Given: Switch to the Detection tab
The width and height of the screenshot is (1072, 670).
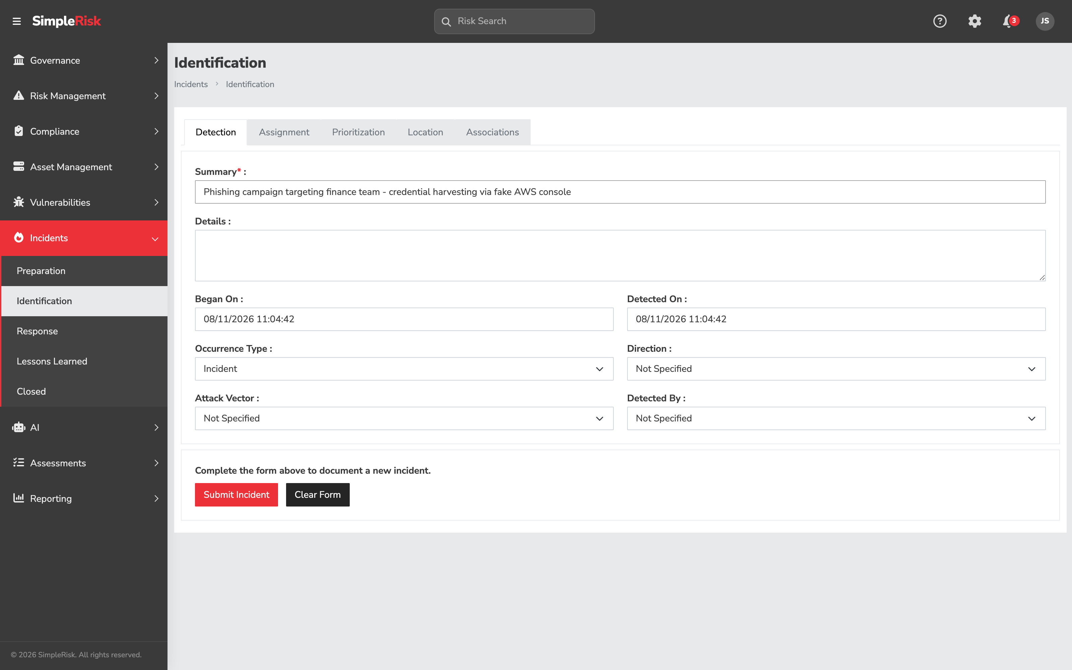Looking at the screenshot, I should point(216,132).
